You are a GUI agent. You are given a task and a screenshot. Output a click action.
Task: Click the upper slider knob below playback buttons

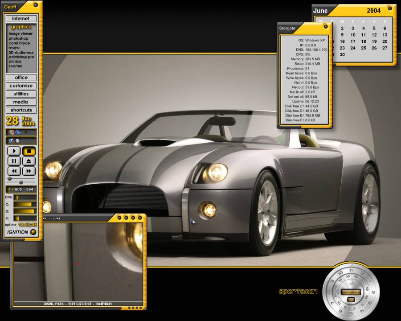point(10,178)
